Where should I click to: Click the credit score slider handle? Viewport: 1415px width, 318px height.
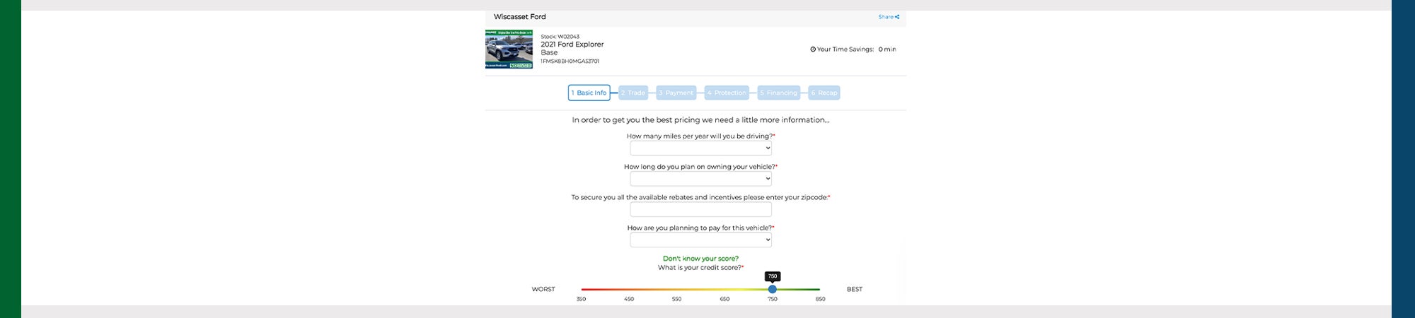coord(772,289)
